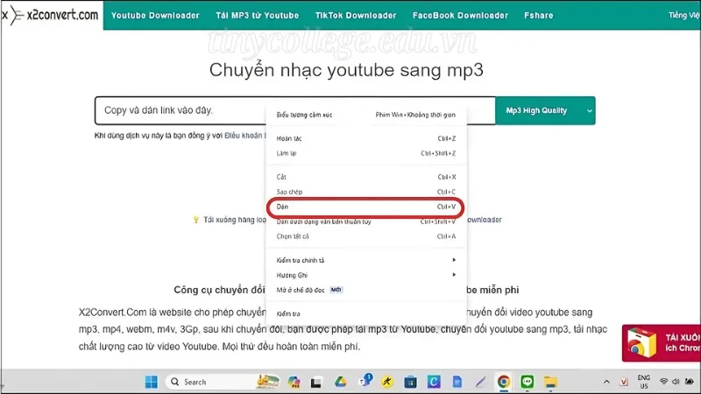Click the taskbar Search box
The image size is (701, 394).
point(223,382)
